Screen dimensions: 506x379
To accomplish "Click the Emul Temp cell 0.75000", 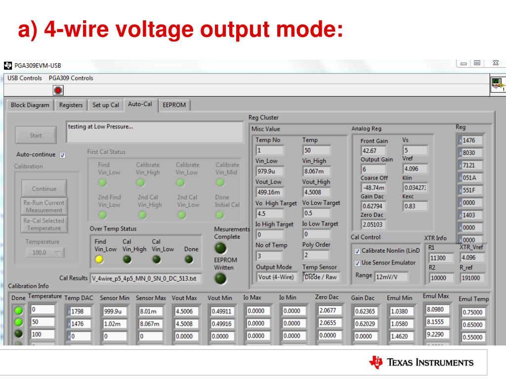I will [473, 312].
